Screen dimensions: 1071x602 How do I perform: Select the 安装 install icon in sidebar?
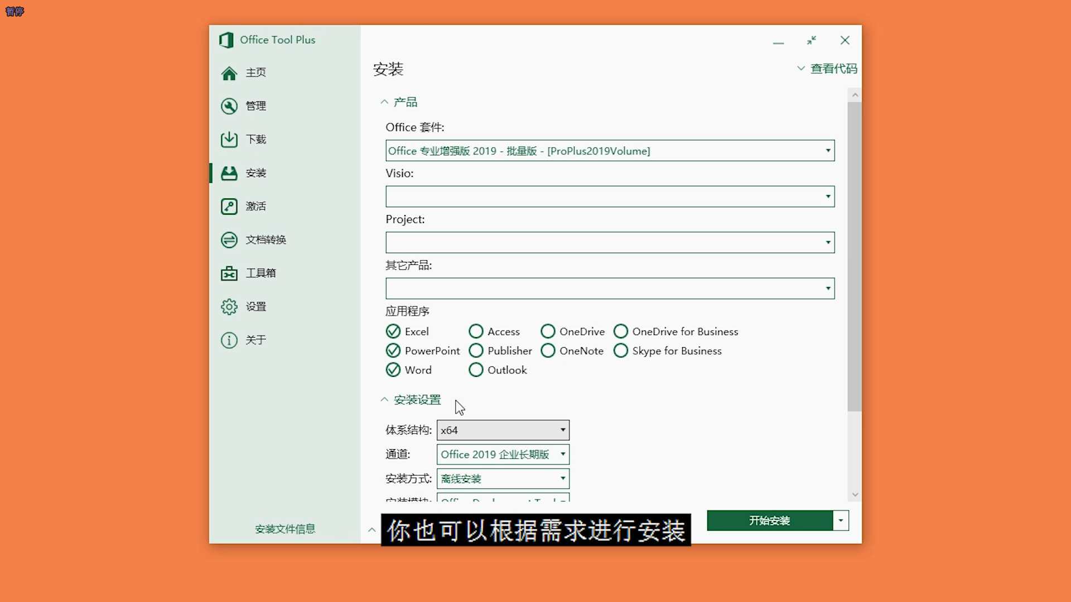pos(229,173)
